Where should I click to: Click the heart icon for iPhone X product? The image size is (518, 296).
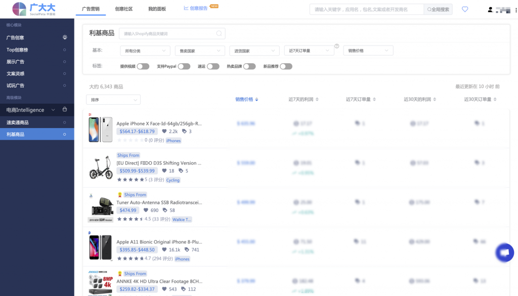164,131
